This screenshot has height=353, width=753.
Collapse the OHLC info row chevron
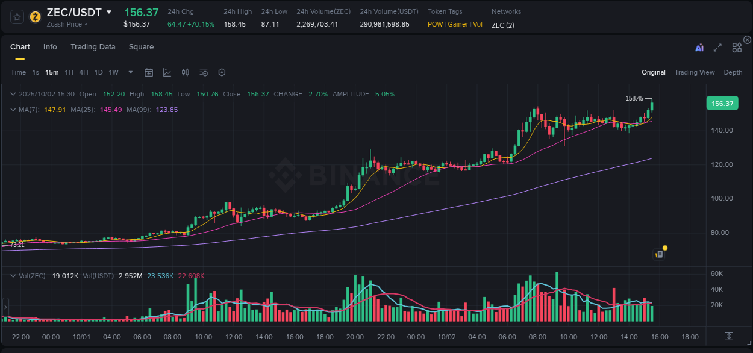pos(13,94)
